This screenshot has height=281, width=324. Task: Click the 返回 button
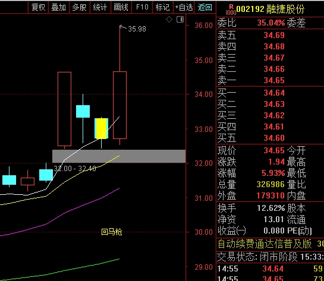pyautogui.click(x=205, y=8)
